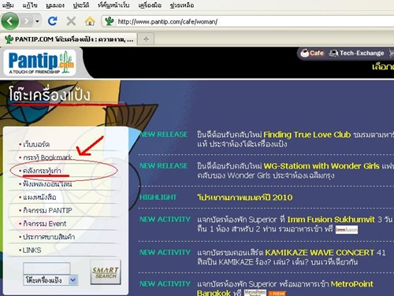The width and height of the screenshot is (394, 296).
Task: Click the Stop X icon in the toolbar
Action: click(71, 21)
